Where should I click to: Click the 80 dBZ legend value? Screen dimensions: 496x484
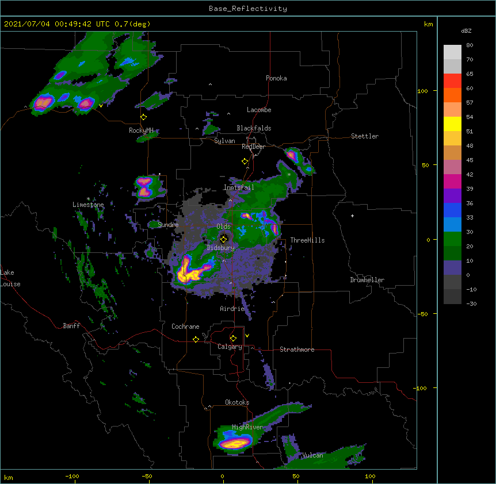(470, 45)
